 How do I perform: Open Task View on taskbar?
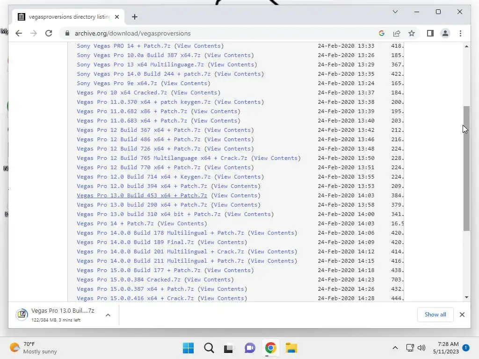click(x=228, y=348)
